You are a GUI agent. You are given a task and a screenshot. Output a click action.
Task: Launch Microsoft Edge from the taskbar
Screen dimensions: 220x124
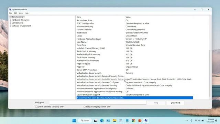[102, 121]
